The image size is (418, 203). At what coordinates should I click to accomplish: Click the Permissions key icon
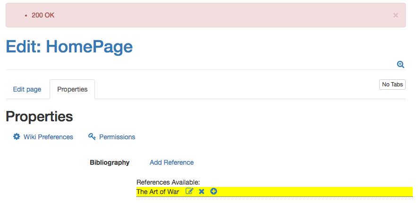click(x=92, y=136)
